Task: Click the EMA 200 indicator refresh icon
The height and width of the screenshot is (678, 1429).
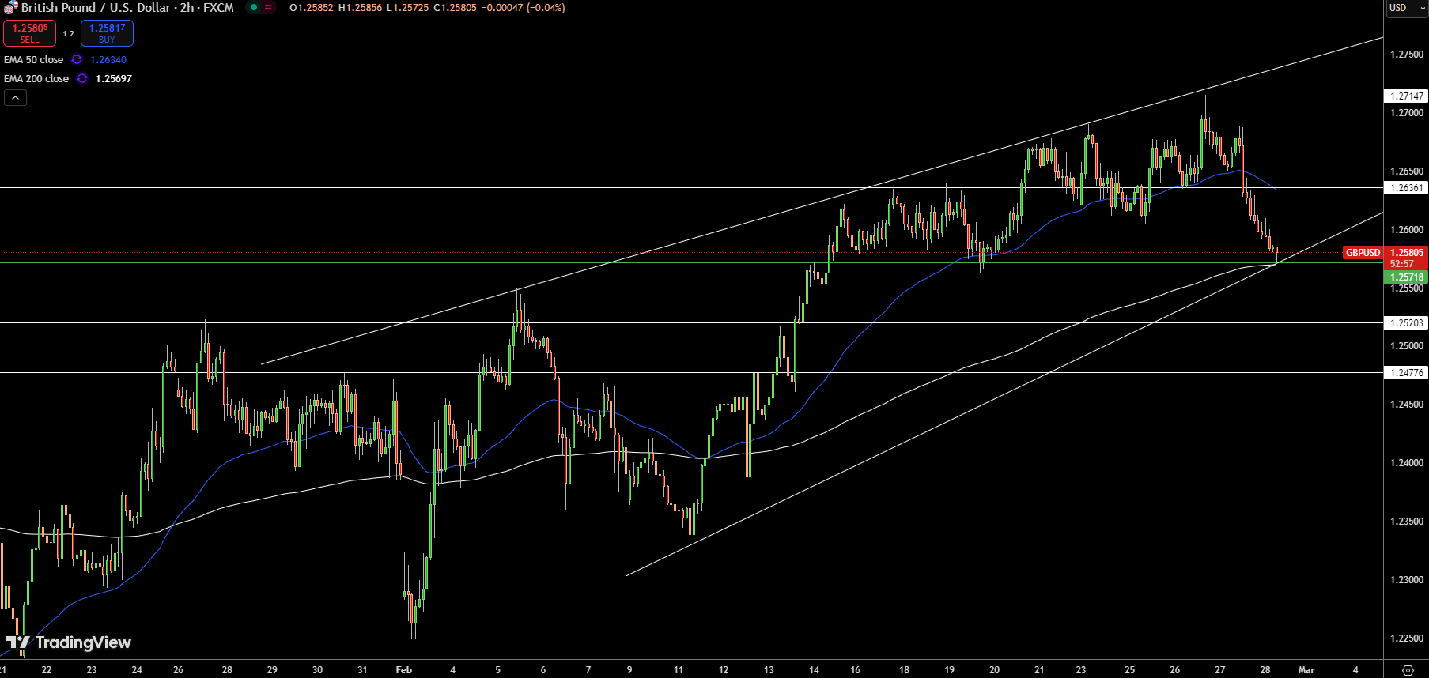Action: tap(82, 79)
